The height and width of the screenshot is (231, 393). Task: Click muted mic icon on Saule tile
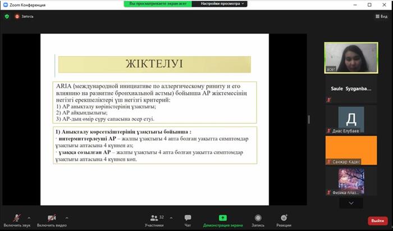point(328,100)
